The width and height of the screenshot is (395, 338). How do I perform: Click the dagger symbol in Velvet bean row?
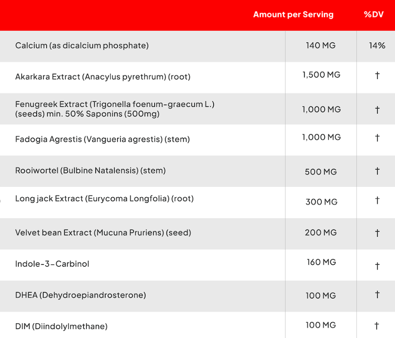tap(377, 233)
